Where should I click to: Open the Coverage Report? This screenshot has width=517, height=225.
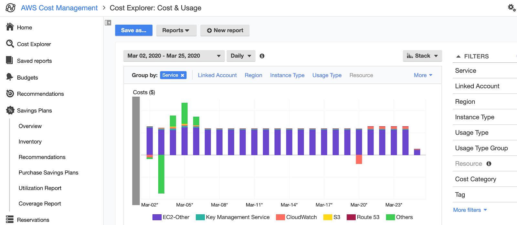click(x=40, y=204)
